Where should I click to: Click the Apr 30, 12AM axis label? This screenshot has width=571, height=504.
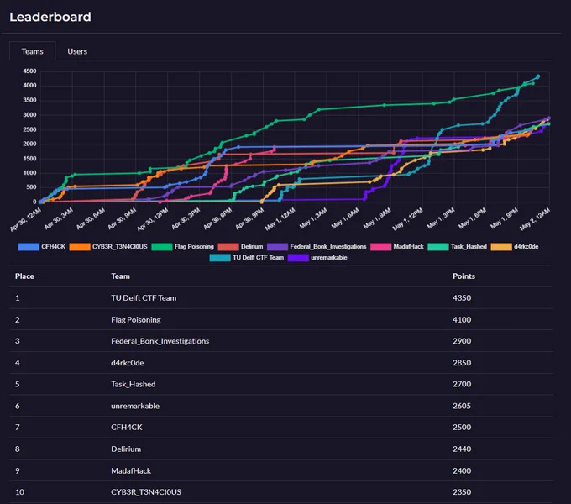25,220
